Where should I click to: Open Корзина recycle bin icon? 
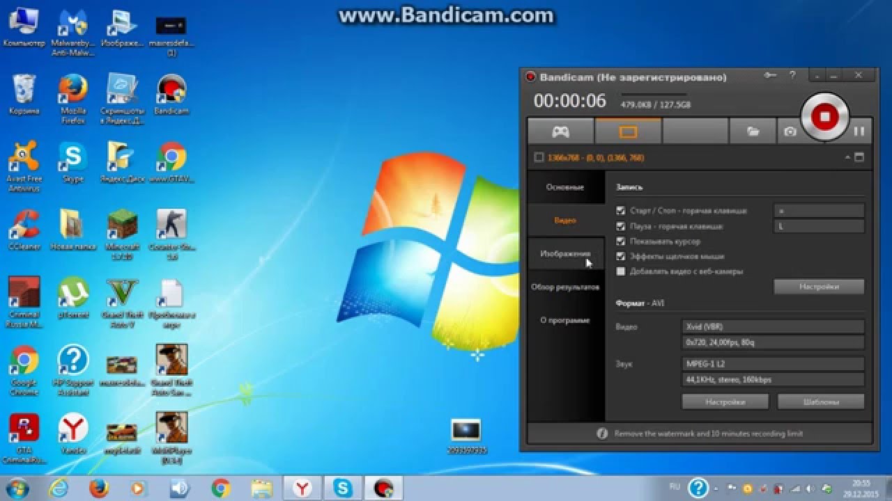[24, 95]
